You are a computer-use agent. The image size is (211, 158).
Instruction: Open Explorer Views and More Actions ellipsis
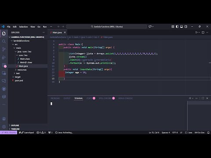(44, 32)
